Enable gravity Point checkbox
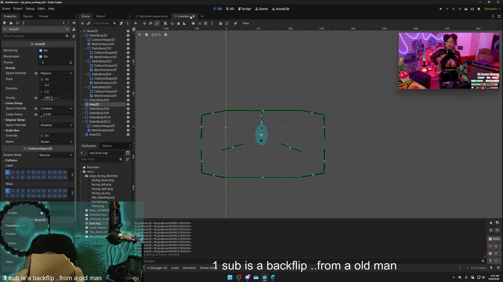This screenshot has width=503, height=282. pos(42,79)
